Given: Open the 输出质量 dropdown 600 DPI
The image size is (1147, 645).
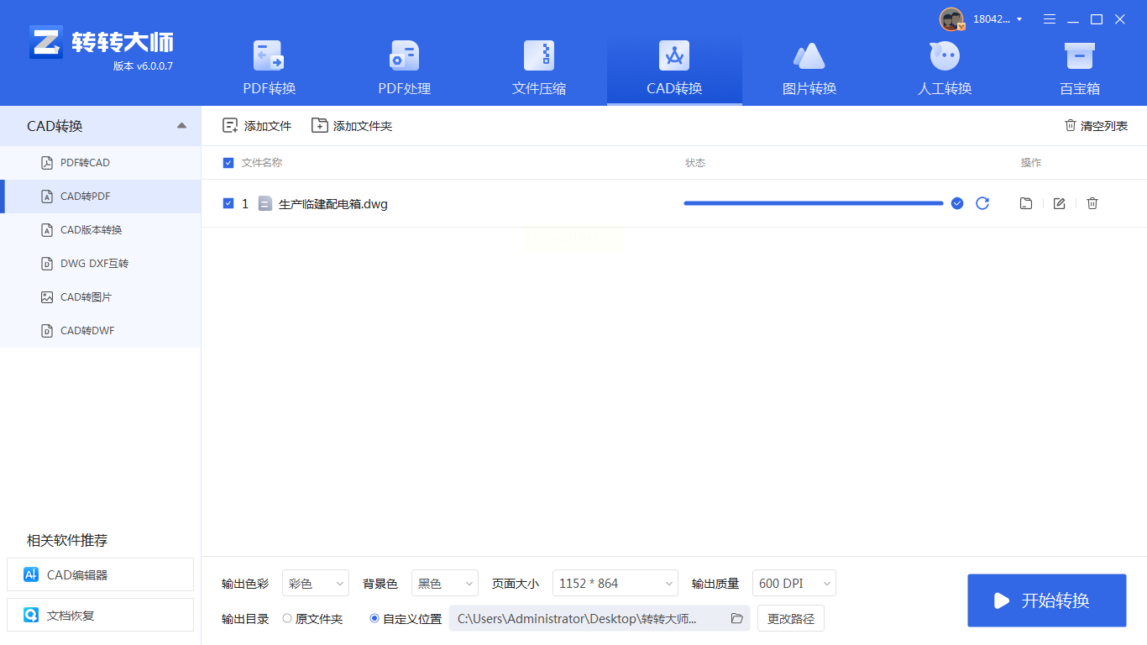Looking at the screenshot, I should coord(794,583).
